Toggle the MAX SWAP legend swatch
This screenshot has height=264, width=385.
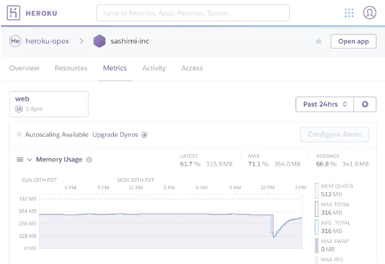[317, 245]
